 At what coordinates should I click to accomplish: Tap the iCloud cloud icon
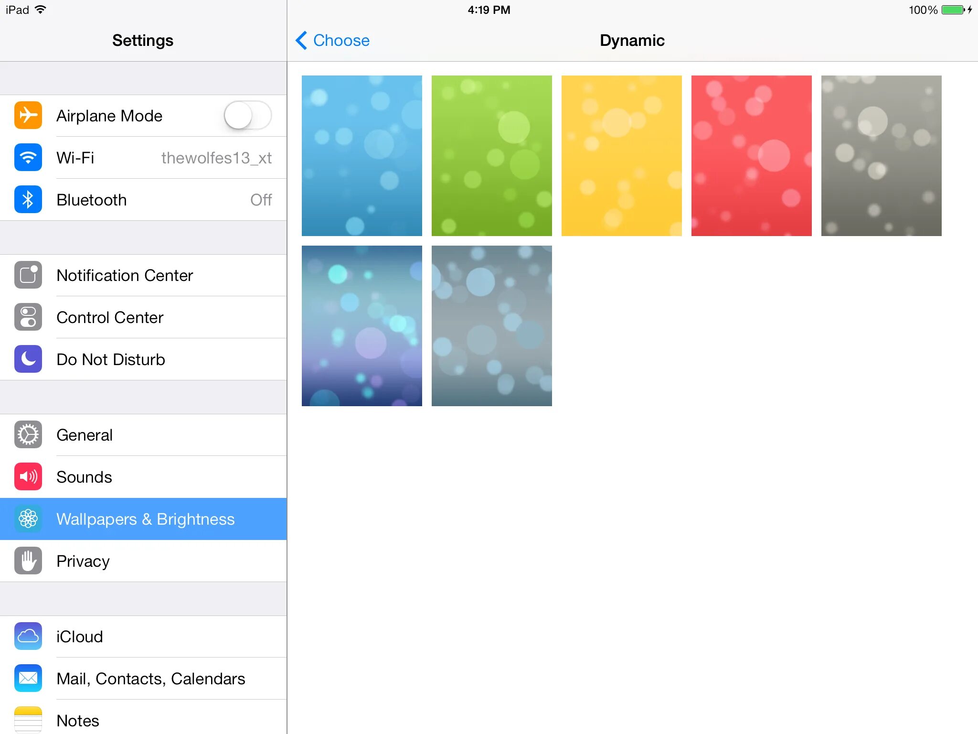tap(28, 637)
